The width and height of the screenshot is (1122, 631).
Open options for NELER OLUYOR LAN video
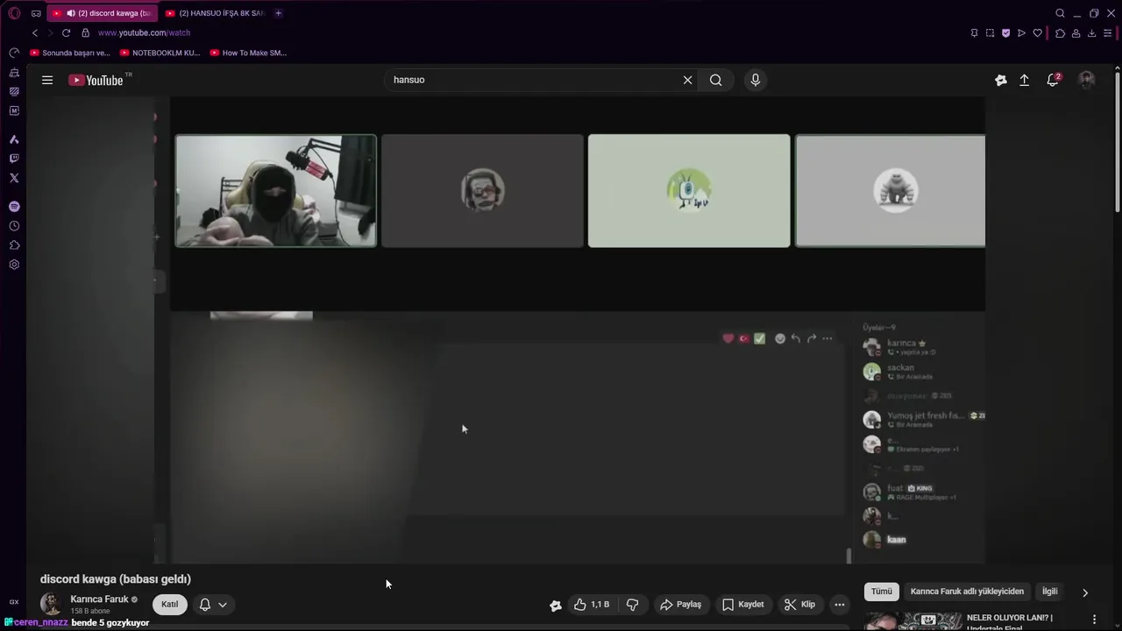pos(1094,620)
